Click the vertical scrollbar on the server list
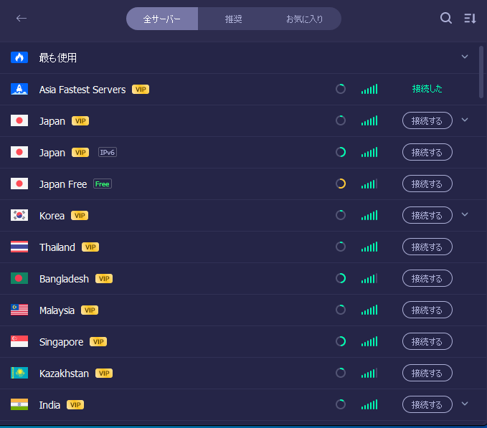Screen dimensions: 487x428 coord(481,72)
